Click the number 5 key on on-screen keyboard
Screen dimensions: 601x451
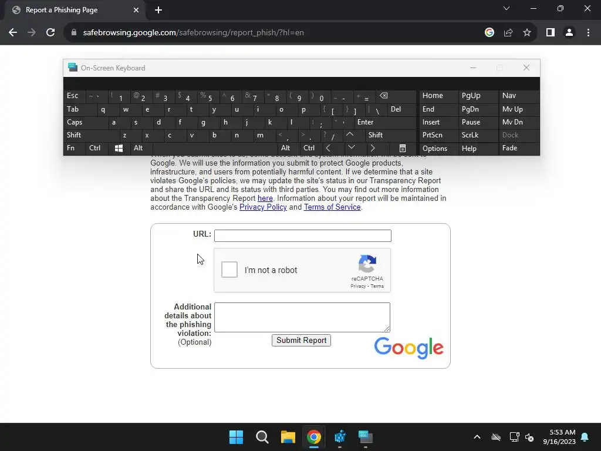(x=210, y=96)
